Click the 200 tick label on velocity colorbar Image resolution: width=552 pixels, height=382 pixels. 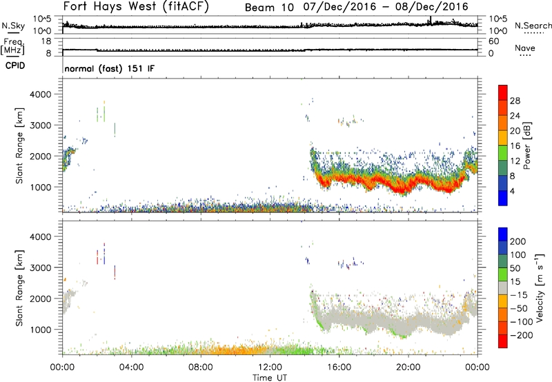tap(518, 241)
